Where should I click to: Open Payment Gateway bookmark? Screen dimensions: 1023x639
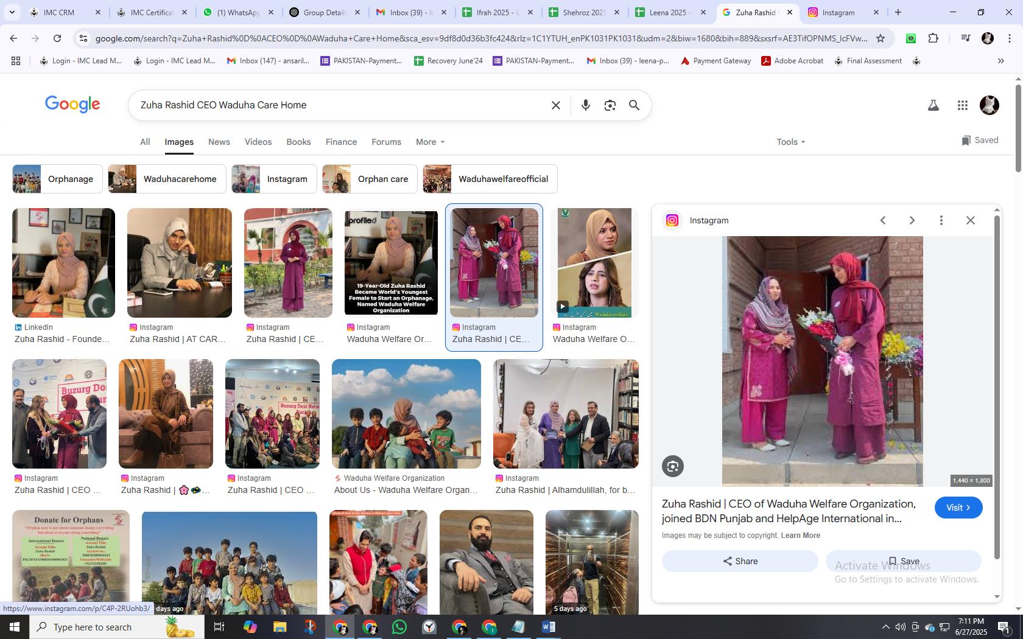pos(715,61)
